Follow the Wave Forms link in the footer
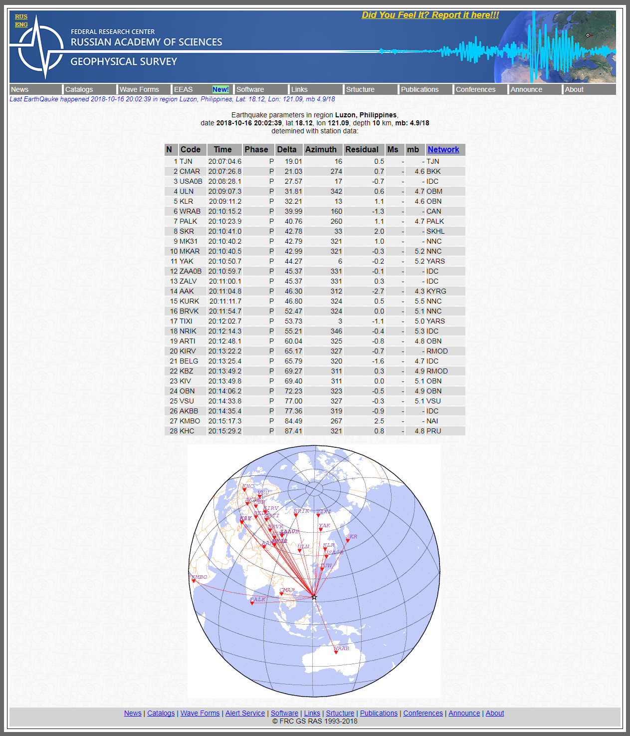 pos(200,713)
